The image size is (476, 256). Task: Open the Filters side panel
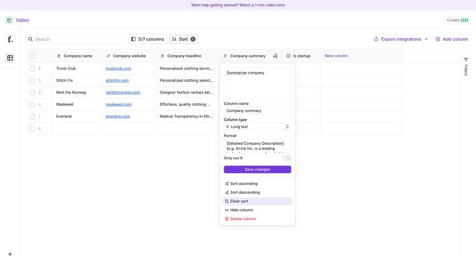pos(465,66)
